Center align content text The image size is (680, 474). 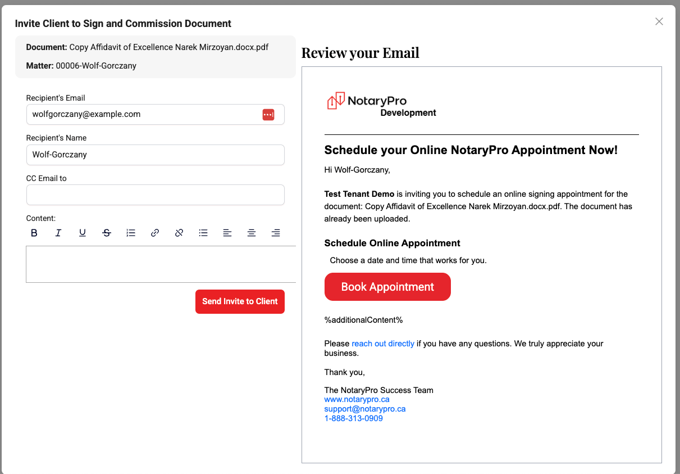coord(252,233)
